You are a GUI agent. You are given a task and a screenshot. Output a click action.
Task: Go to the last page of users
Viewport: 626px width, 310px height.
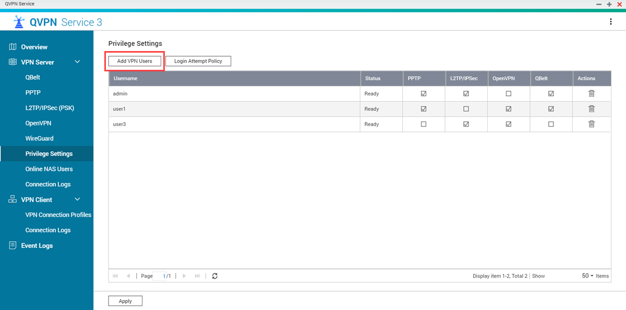coord(197,276)
